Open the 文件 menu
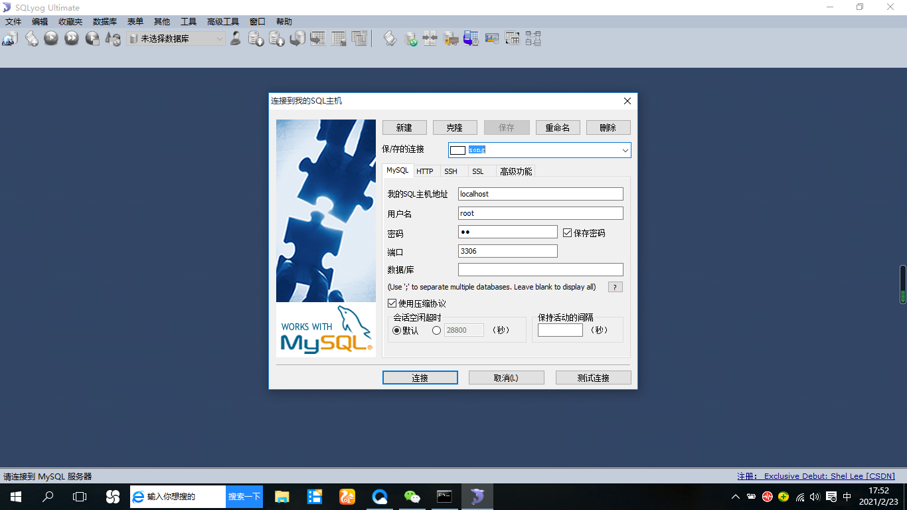907x510 pixels. point(13,22)
